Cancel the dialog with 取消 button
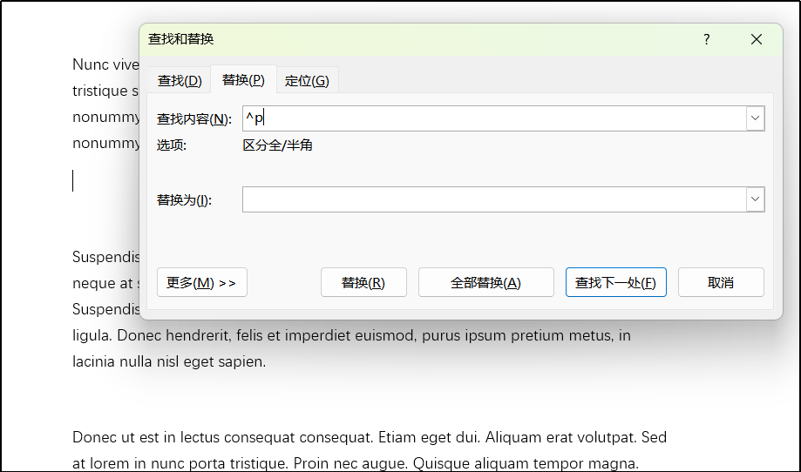This screenshot has width=801, height=472. 721,282
